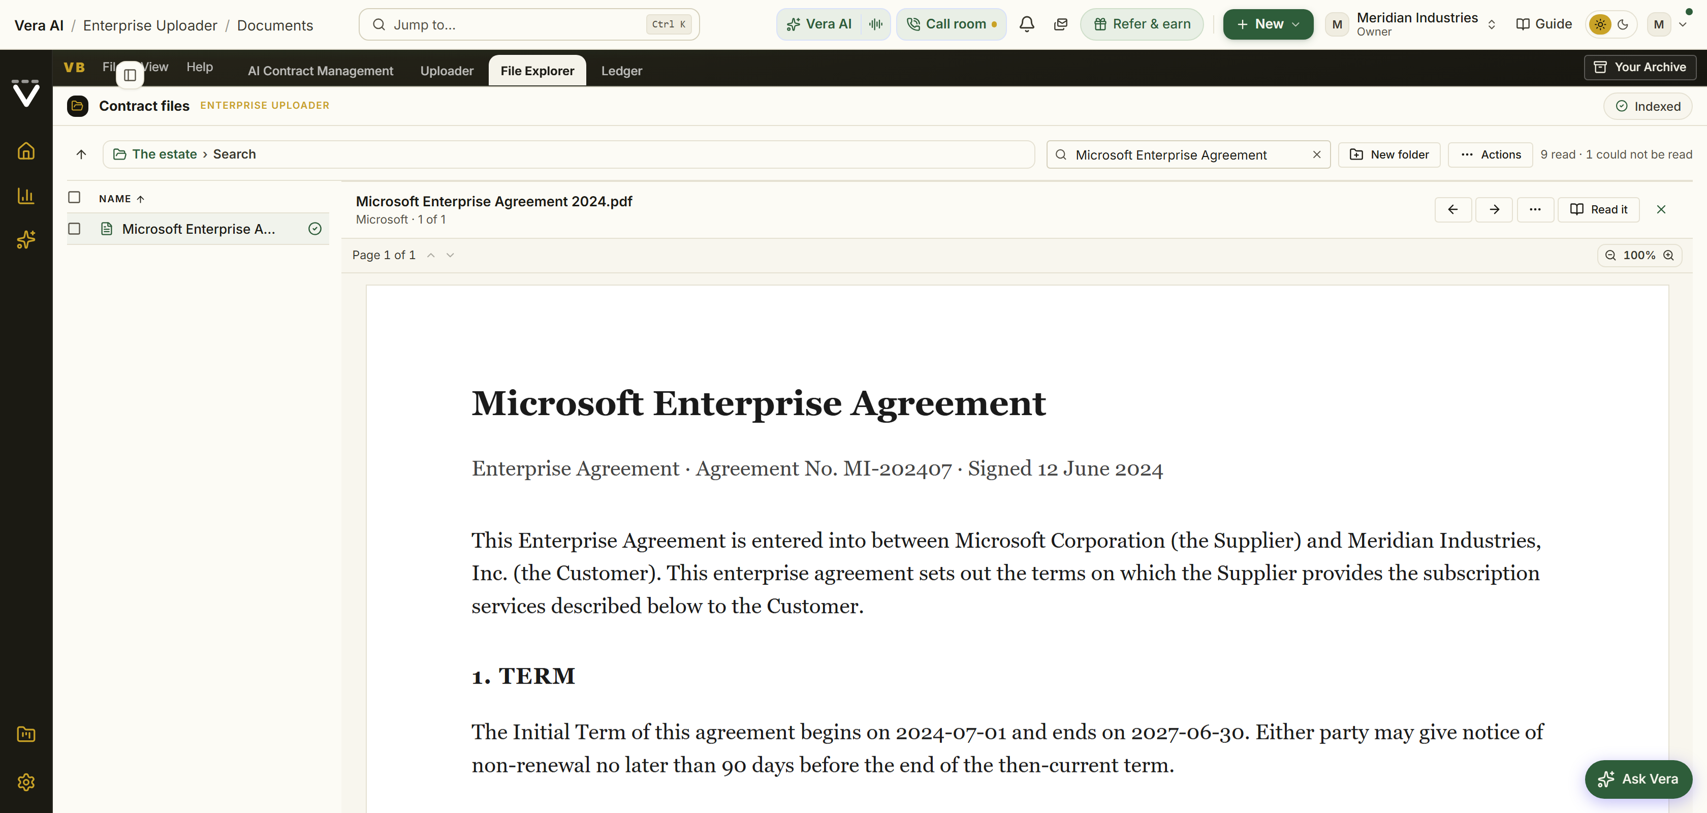Create a New folder
Viewport: 1707px width, 813px height.
click(x=1389, y=154)
